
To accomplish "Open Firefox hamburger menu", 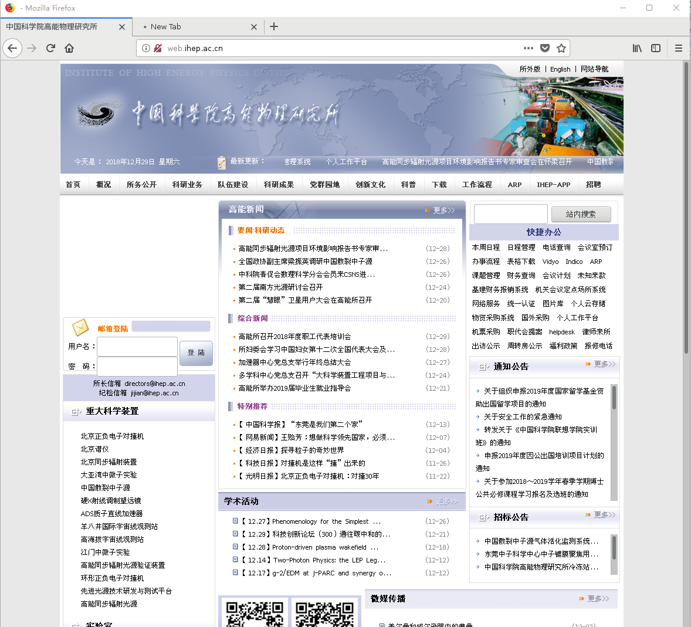I will tap(679, 48).
